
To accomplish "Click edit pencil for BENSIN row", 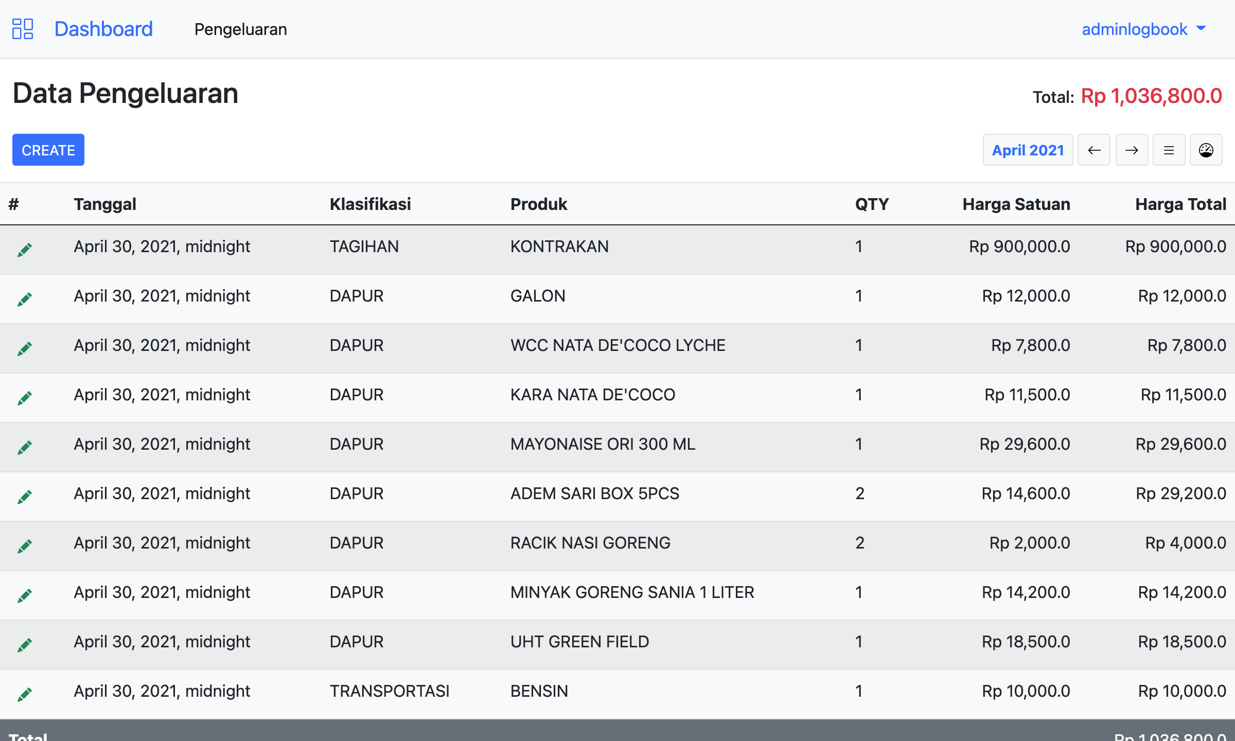I will point(25,694).
